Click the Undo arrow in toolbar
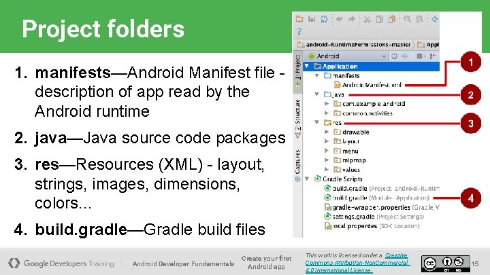This screenshot has width=490, height=275. coord(340,19)
